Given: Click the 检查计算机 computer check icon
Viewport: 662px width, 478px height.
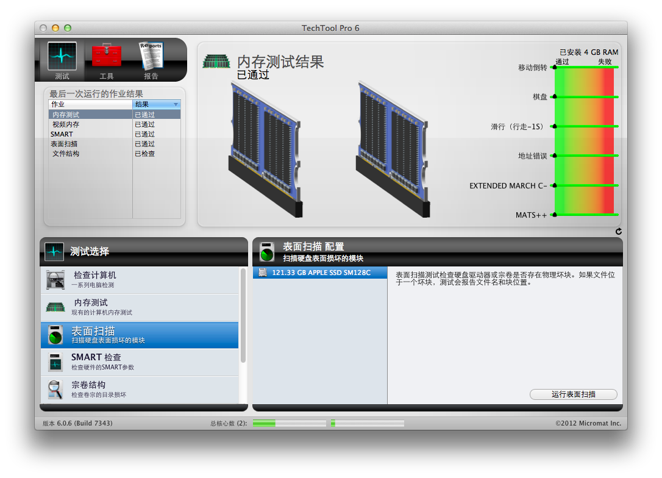Looking at the screenshot, I should click(55, 280).
